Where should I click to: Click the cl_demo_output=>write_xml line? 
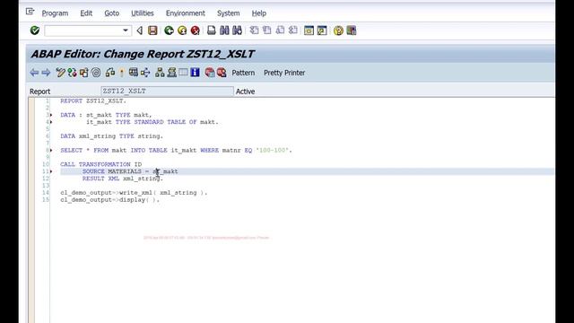point(134,193)
